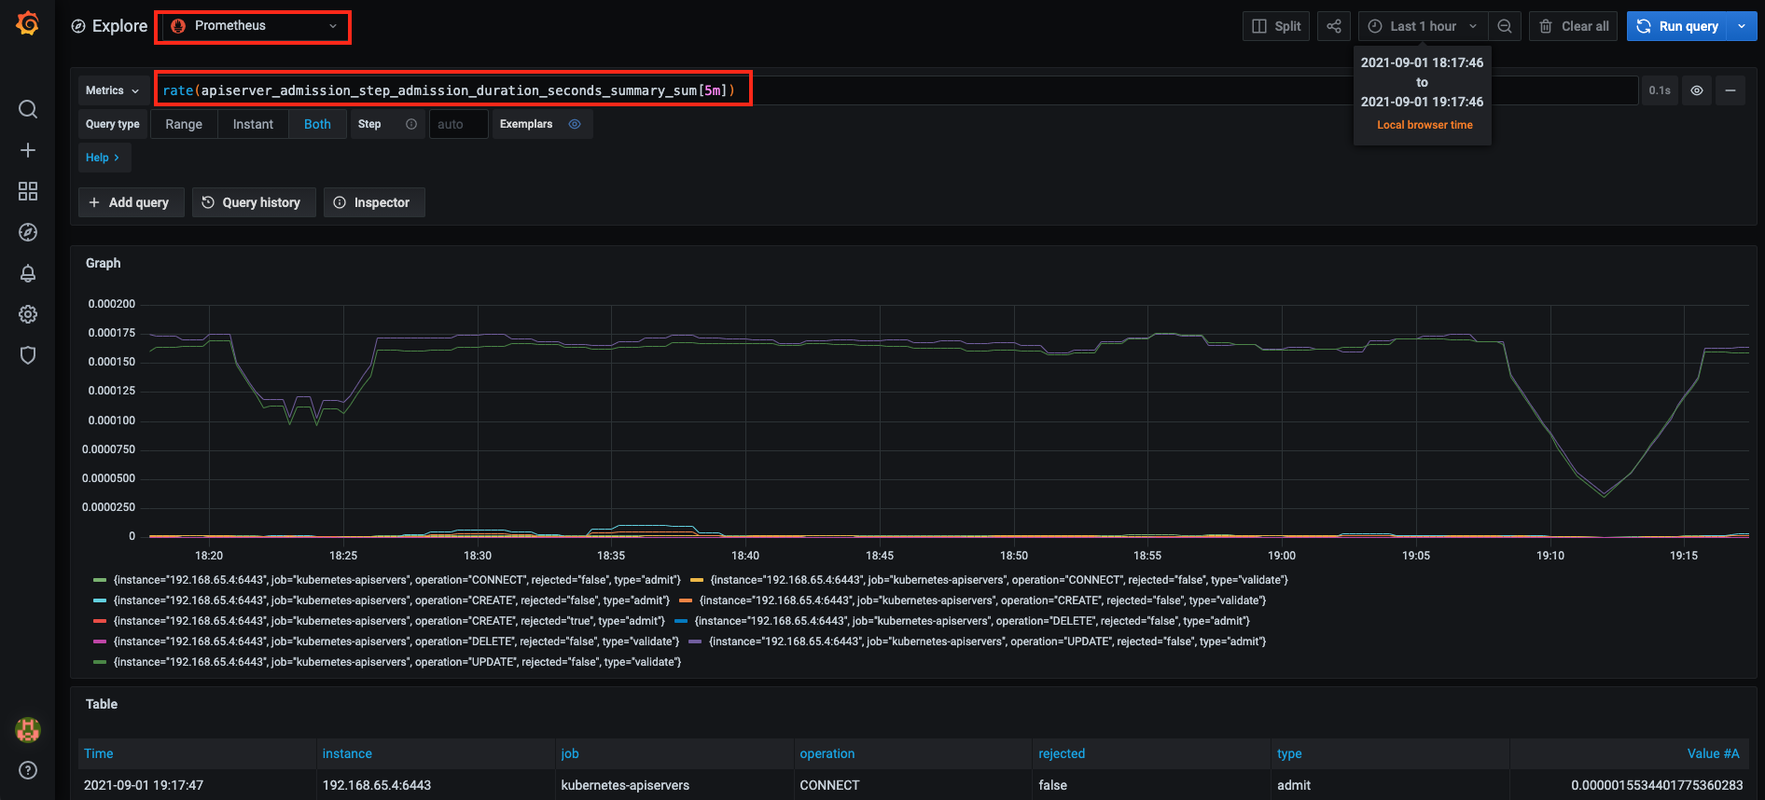Open the Metrics browser dropdown
1765x800 pixels.
point(113,90)
